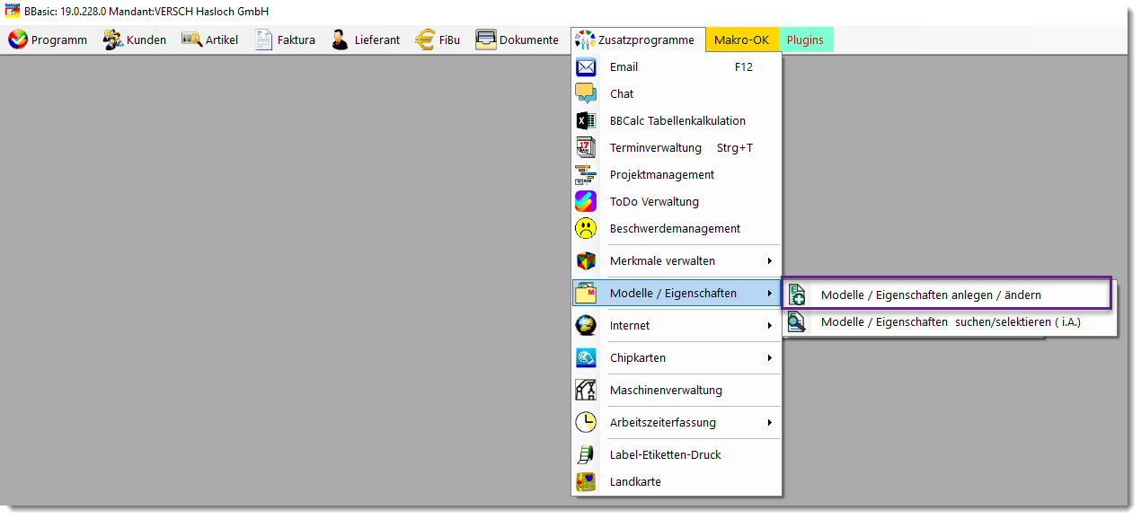Expand the Chipkarten submenu arrow
The height and width of the screenshot is (519, 1141).
[x=770, y=357]
